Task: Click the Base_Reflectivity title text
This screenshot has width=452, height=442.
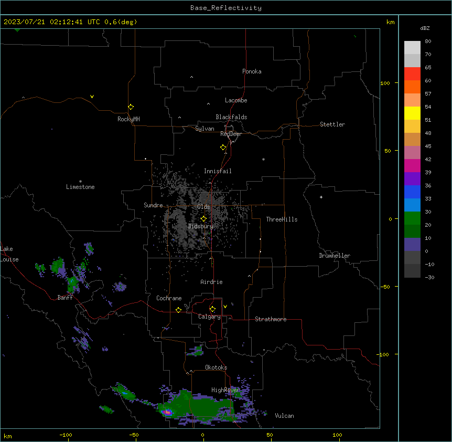Action: click(x=226, y=8)
